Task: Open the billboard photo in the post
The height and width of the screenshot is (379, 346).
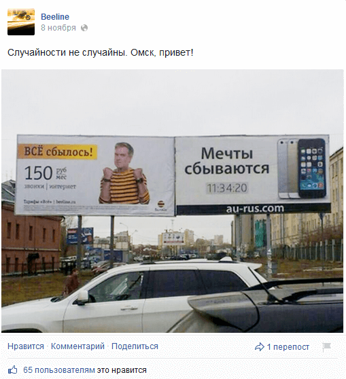Action: (x=173, y=201)
